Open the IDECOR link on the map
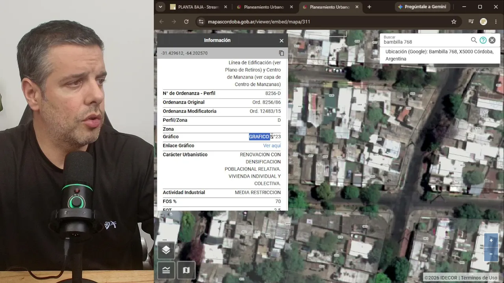 (448, 278)
